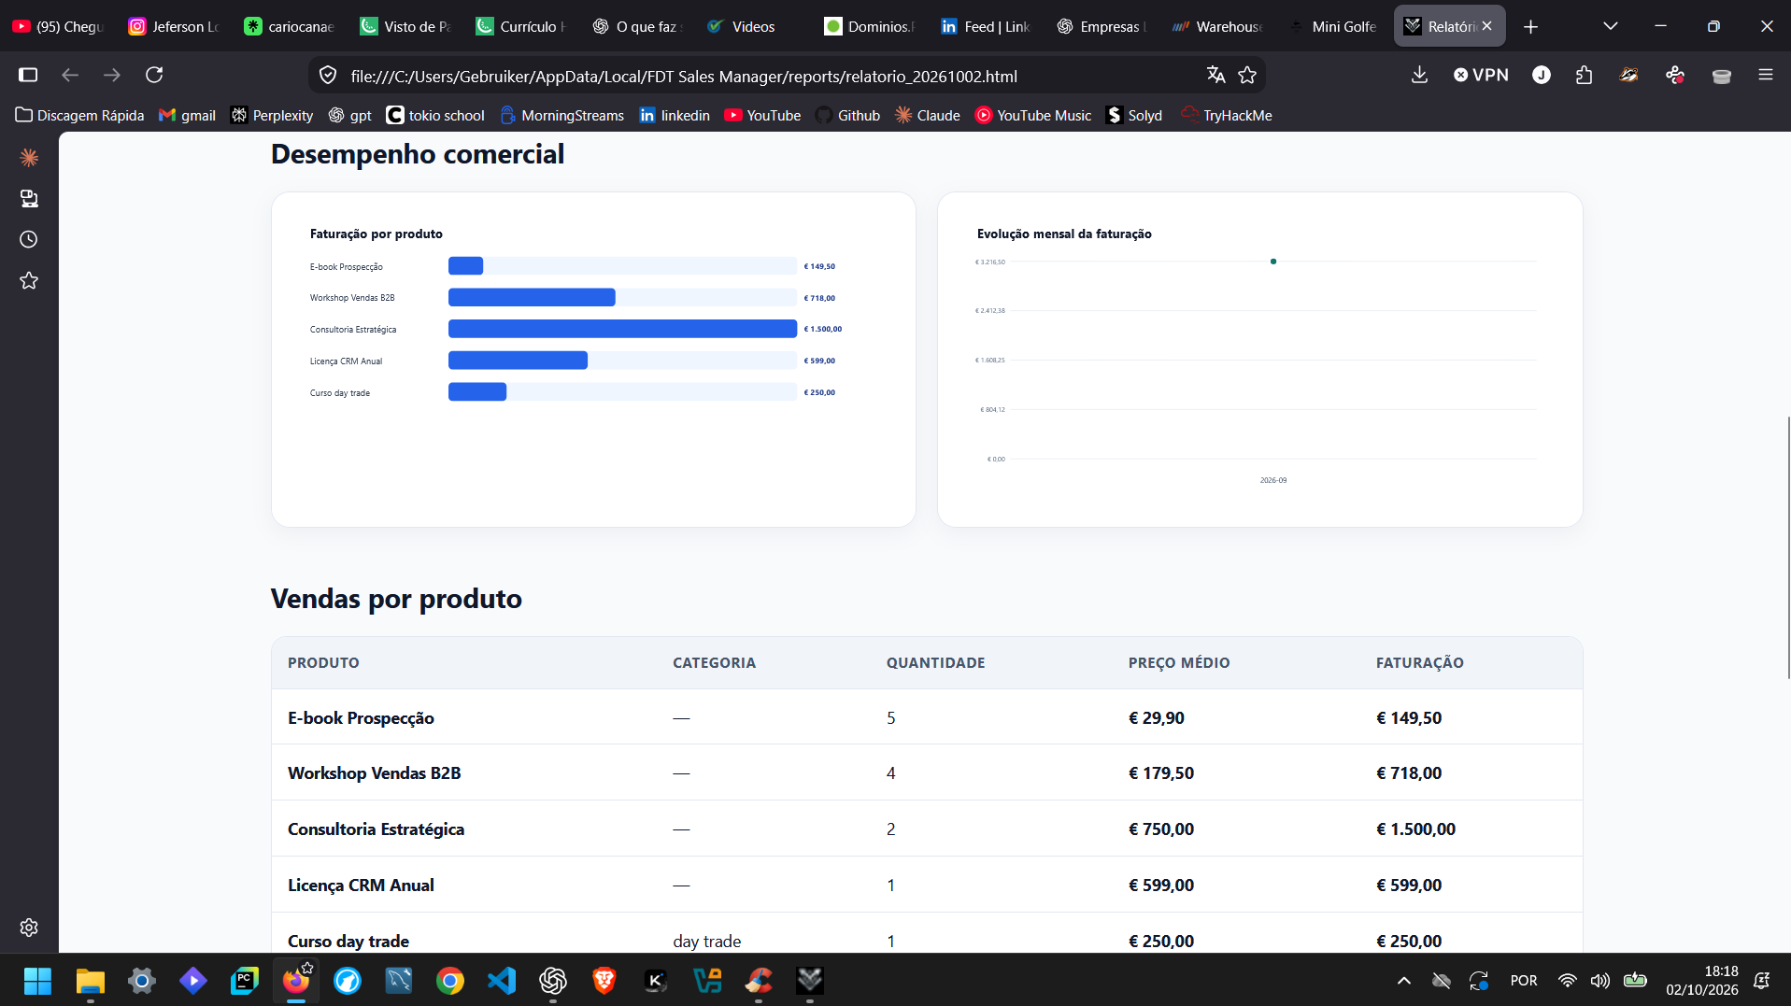Open the gmail bookmark
1791x1006 pixels.
[x=187, y=115]
